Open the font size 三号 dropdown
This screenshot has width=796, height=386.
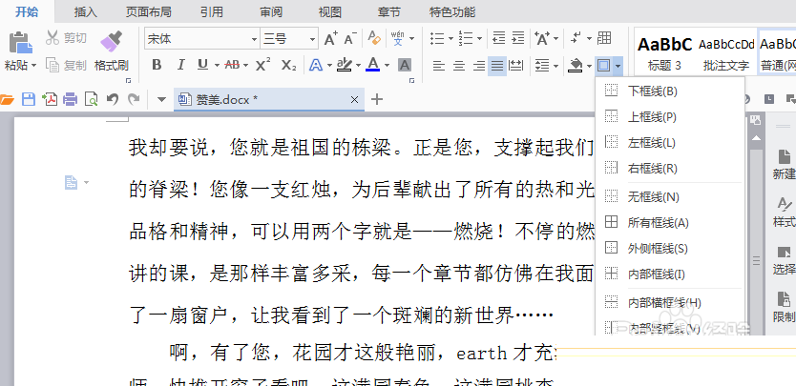tap(313, 38)
